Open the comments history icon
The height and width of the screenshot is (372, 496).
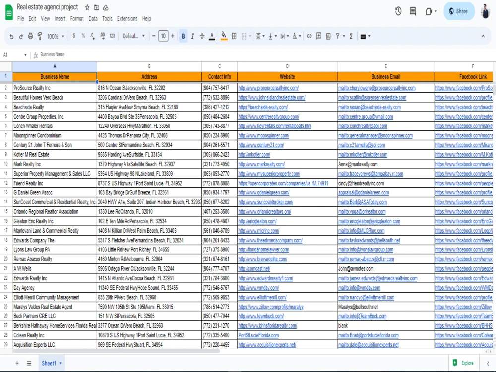(413, 11)
